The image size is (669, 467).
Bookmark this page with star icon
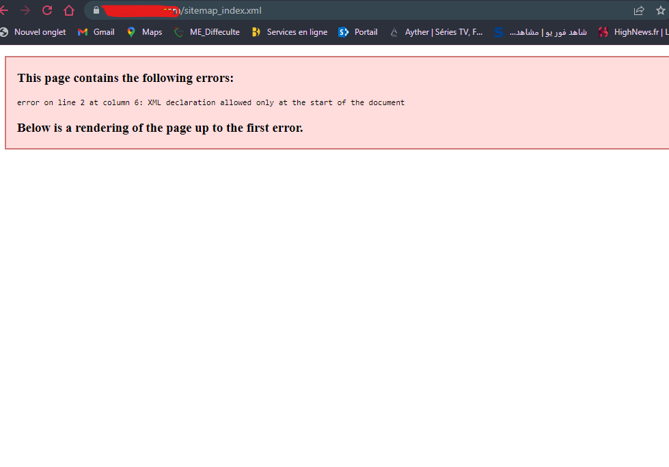coord(661,11)
